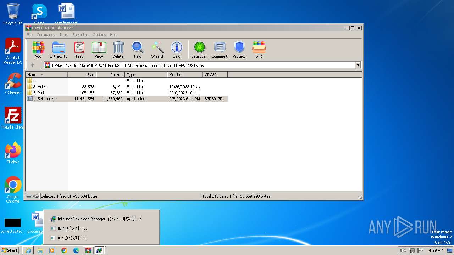This screenshot has width=454, height=255.
Task: Click the CRC32 value B3D3043D
Action: [214, 99]
